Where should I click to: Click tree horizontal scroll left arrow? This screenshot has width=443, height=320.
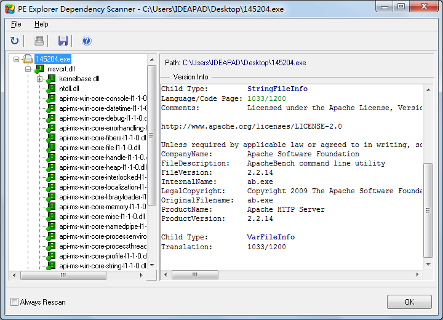point(14,275)
